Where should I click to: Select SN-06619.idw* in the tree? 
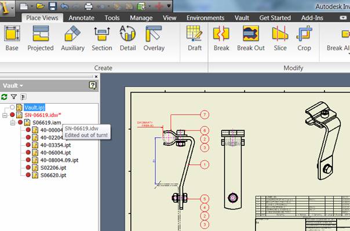pyautogui.click(x=43, y=115)
